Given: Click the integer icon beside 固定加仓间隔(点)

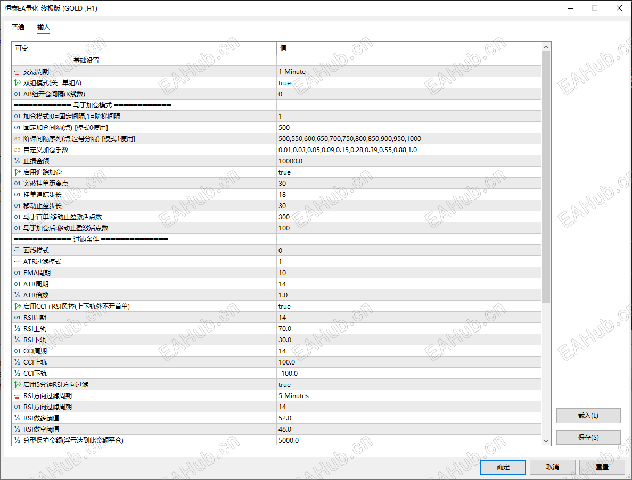Looking at the screenshot, I should coord(18,128).
